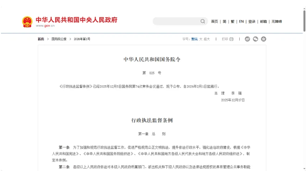
Task: Share via WeChat icon
Action: [x=255, y=39]
